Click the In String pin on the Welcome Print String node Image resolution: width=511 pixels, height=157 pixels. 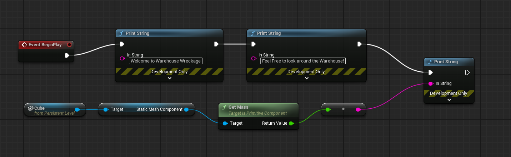click(122, 58)
